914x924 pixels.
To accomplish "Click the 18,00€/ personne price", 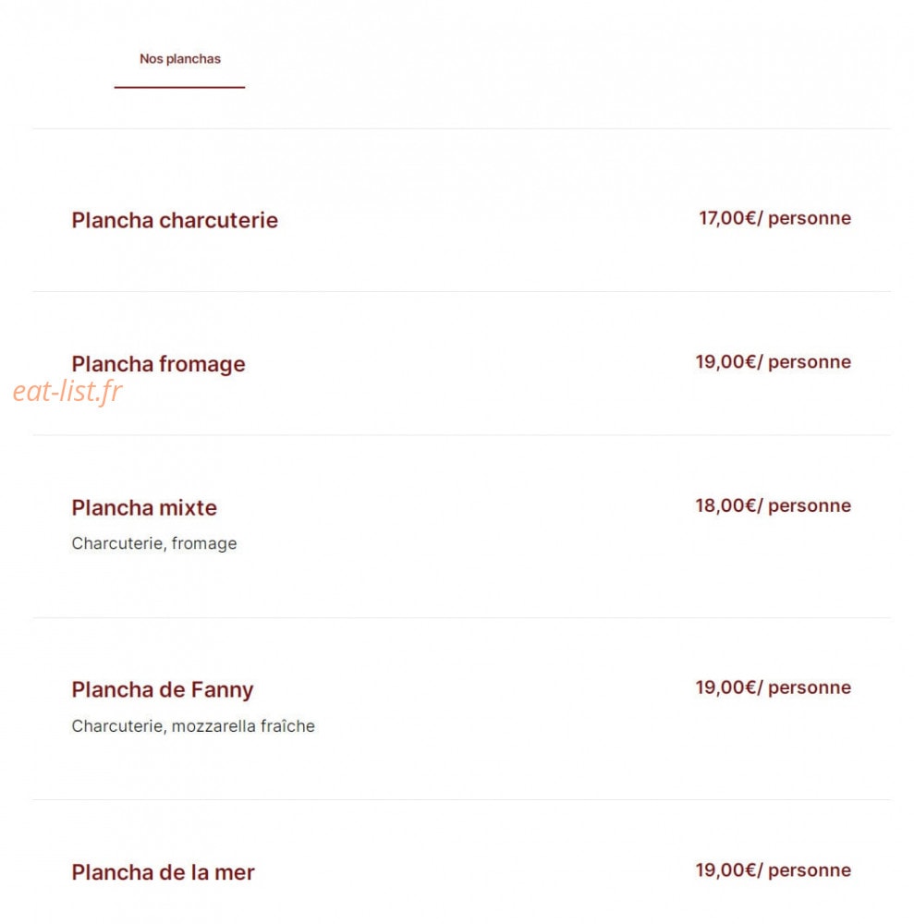I will (773, 505).
